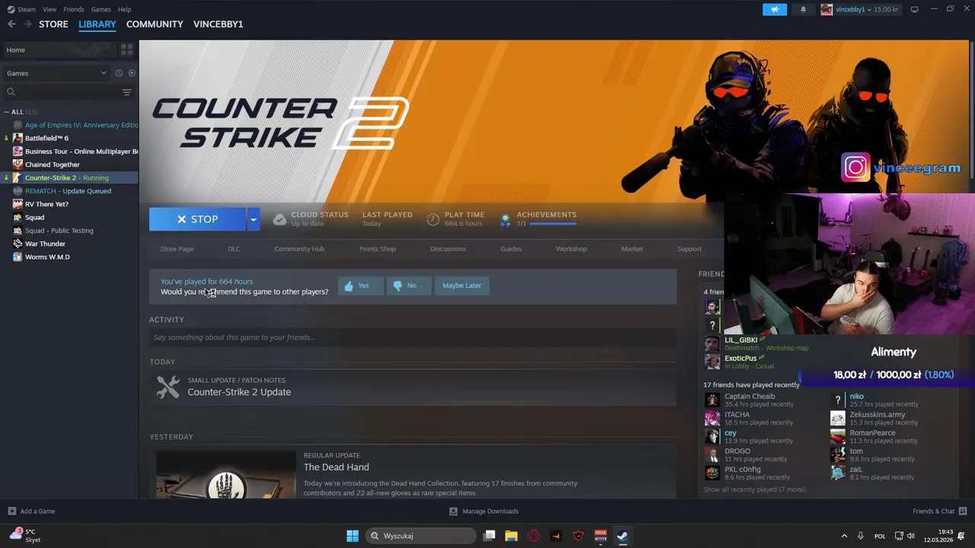Click the Maybe Later button
This screenshot has width=975, height=548.
pos(462,285)
